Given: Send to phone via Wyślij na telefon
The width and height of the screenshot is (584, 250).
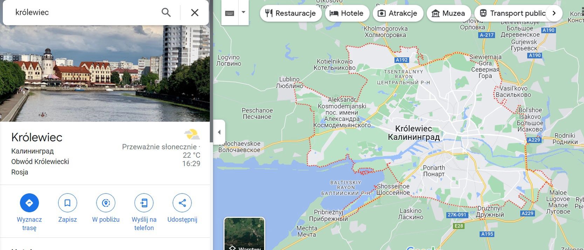Looking at the screenshot, I should 144,203.
